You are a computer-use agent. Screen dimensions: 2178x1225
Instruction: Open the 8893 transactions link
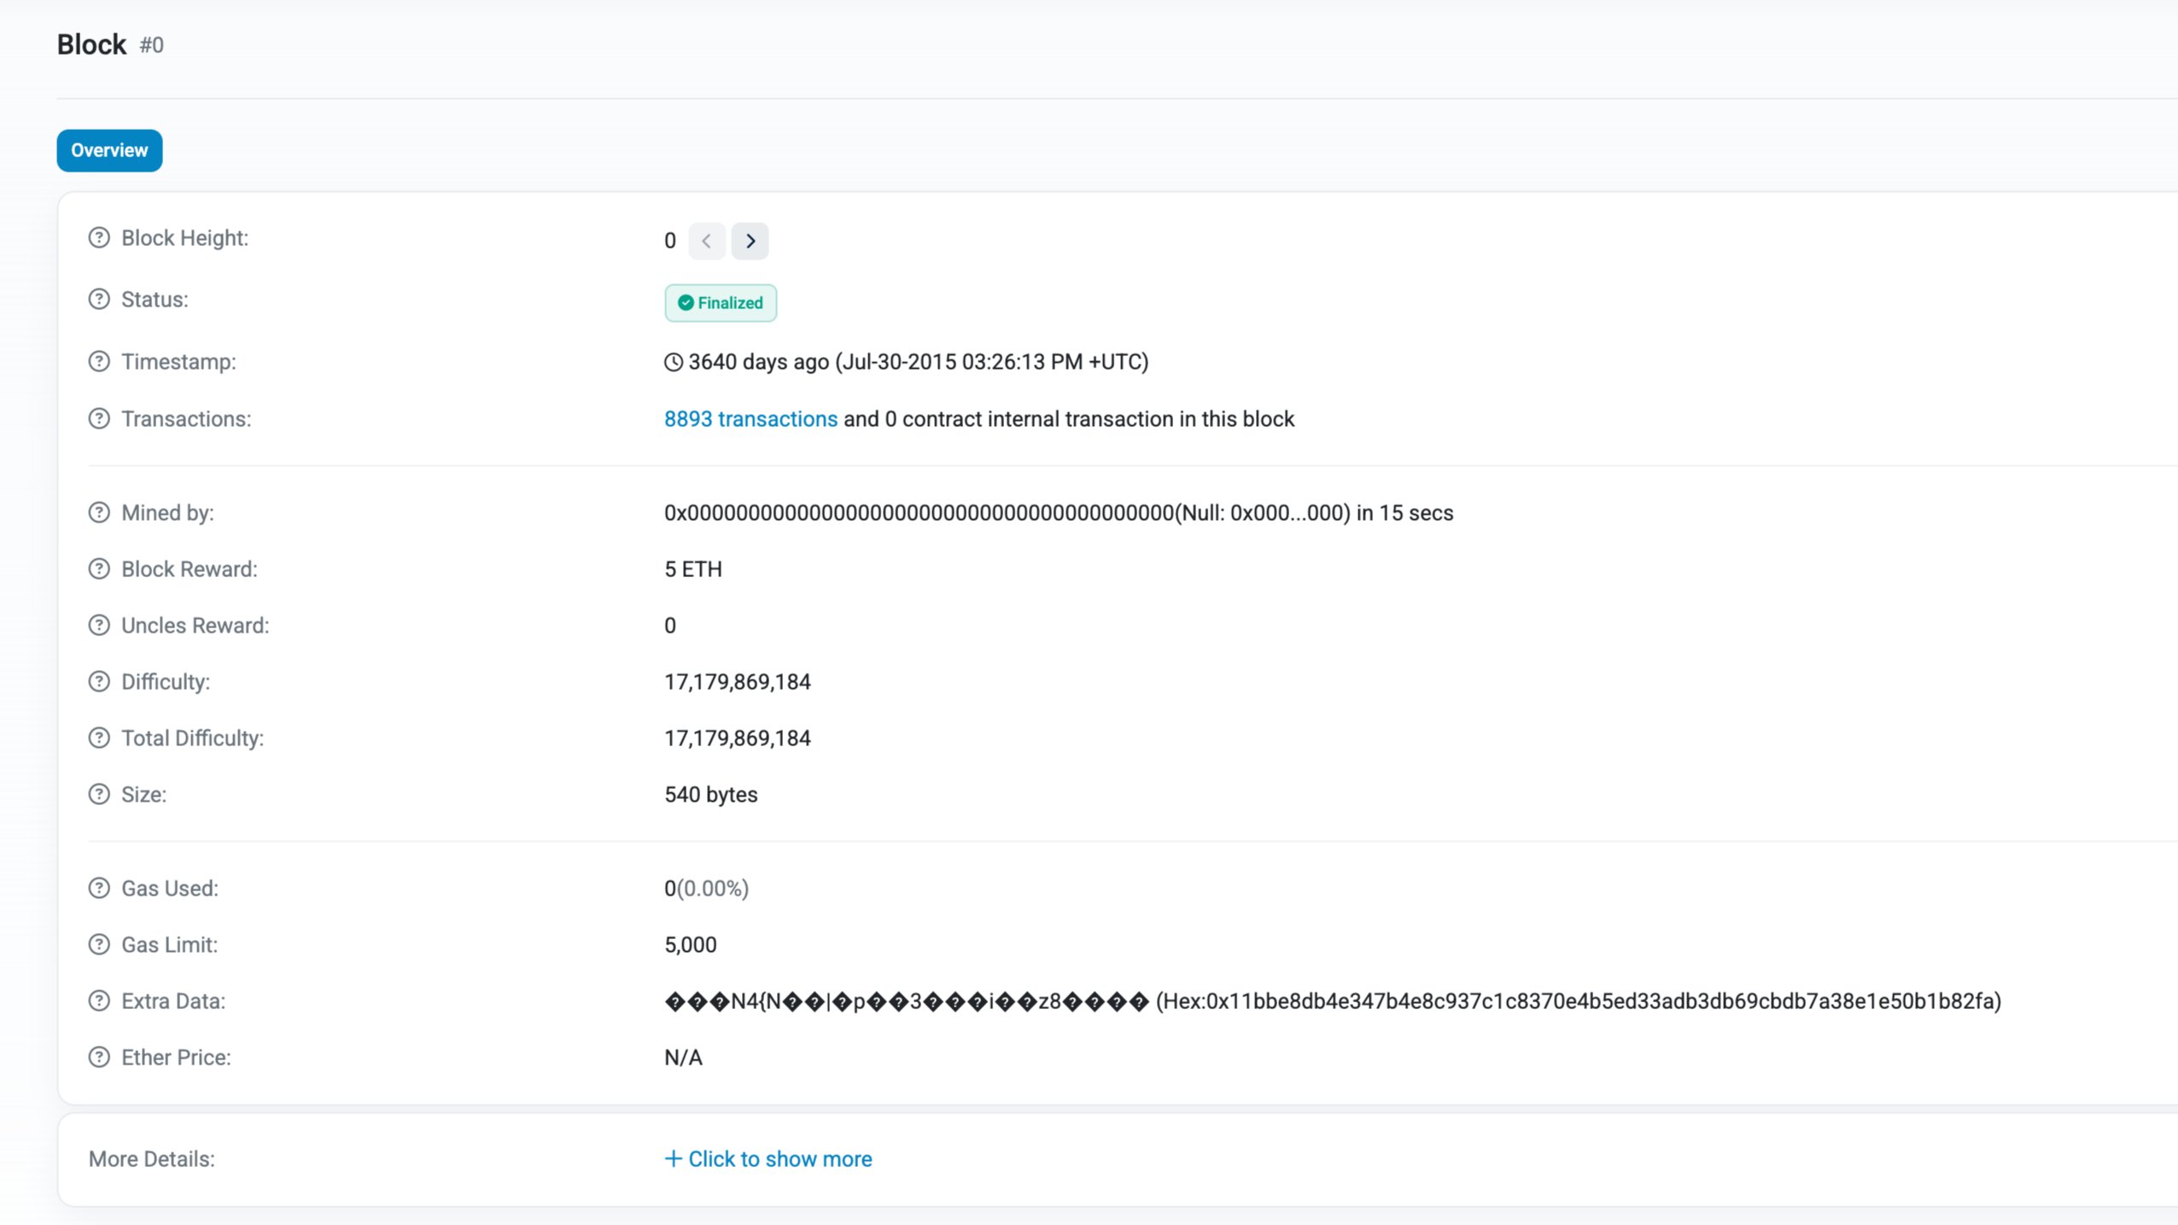pos(750,419)
